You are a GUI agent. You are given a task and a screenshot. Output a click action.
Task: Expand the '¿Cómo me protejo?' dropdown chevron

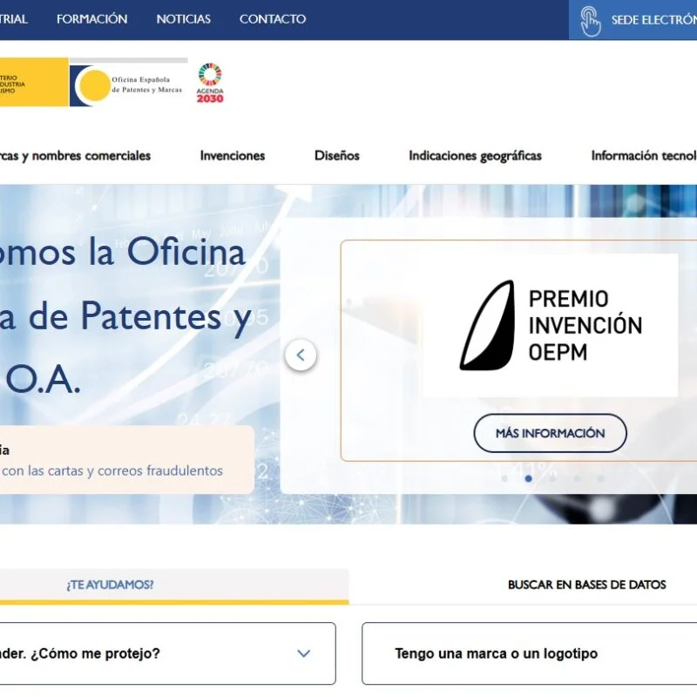click(303, 653)
